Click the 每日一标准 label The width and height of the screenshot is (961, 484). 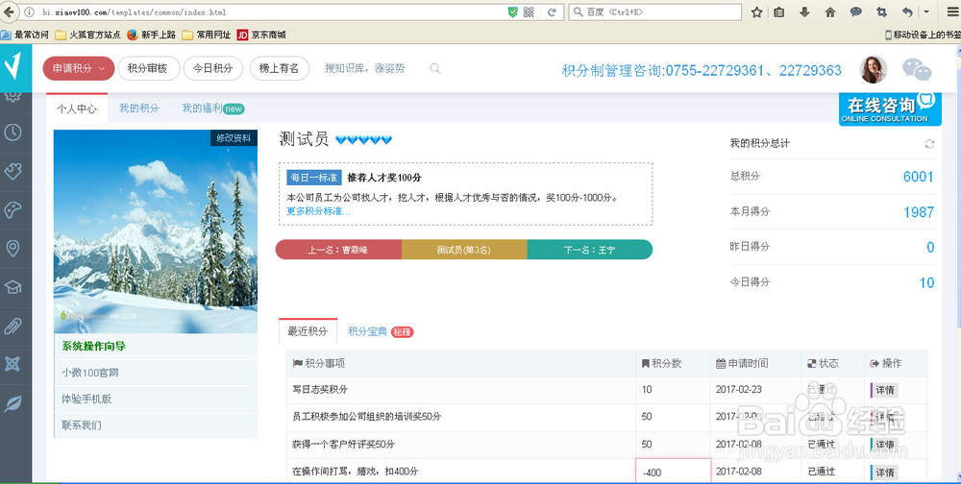tap(314, 178)
